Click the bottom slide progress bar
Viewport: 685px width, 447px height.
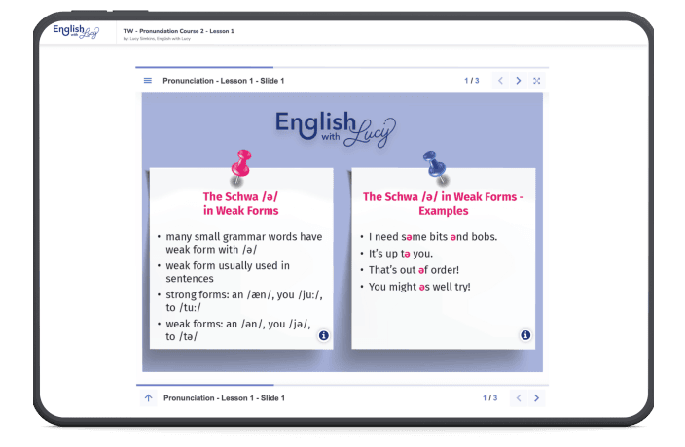point(342,385)
